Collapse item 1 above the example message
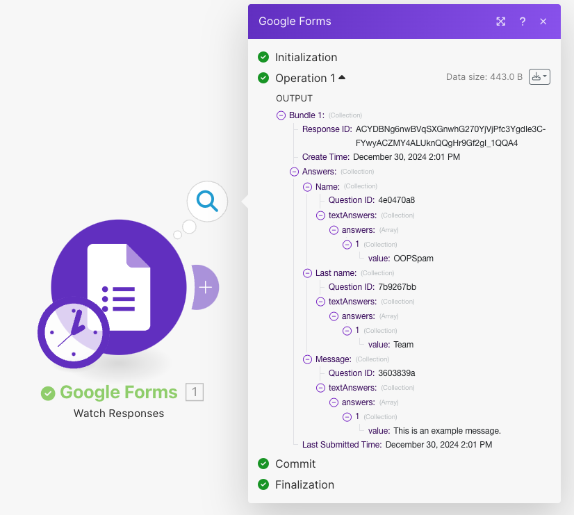The image size is (574, 515). [x=347, y=417]
